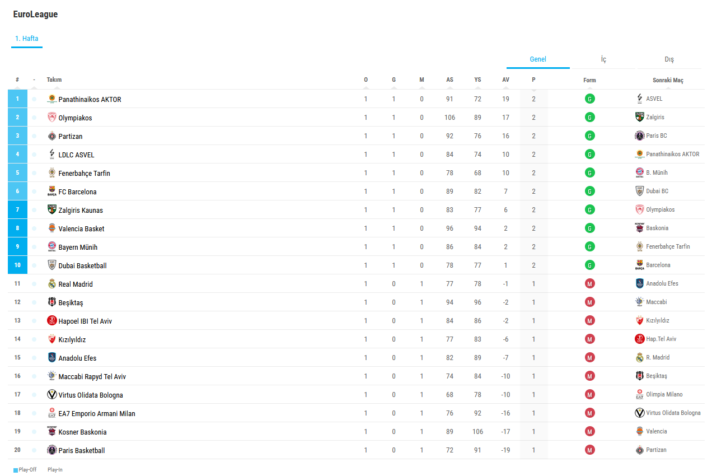Click the Sonraki Maç column header

tap(668, 80)
